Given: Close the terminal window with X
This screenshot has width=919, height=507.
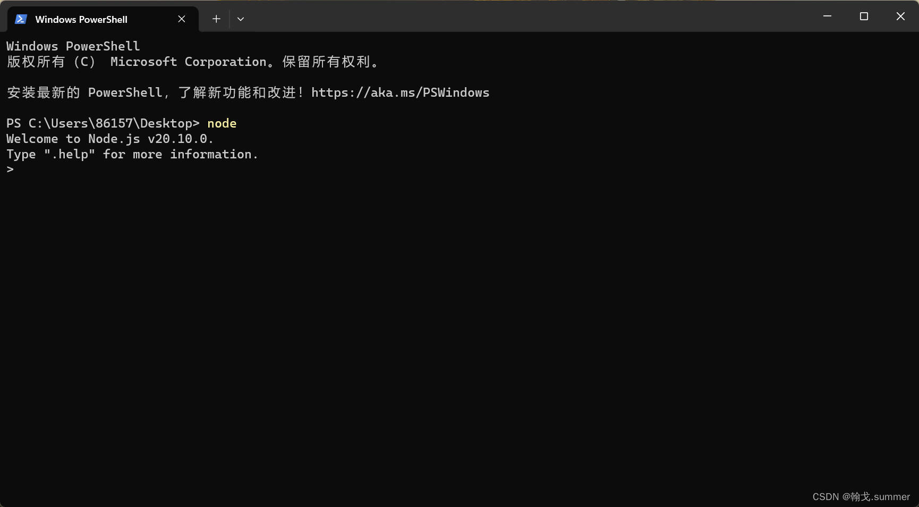Looking at the screenshot, I should pos(900,16).
